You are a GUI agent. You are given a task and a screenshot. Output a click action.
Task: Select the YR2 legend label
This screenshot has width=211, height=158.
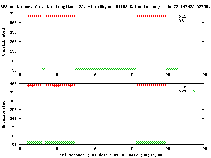tap(183, 91)
